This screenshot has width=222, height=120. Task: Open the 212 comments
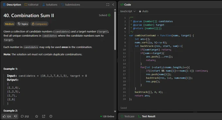pos(25,116)
